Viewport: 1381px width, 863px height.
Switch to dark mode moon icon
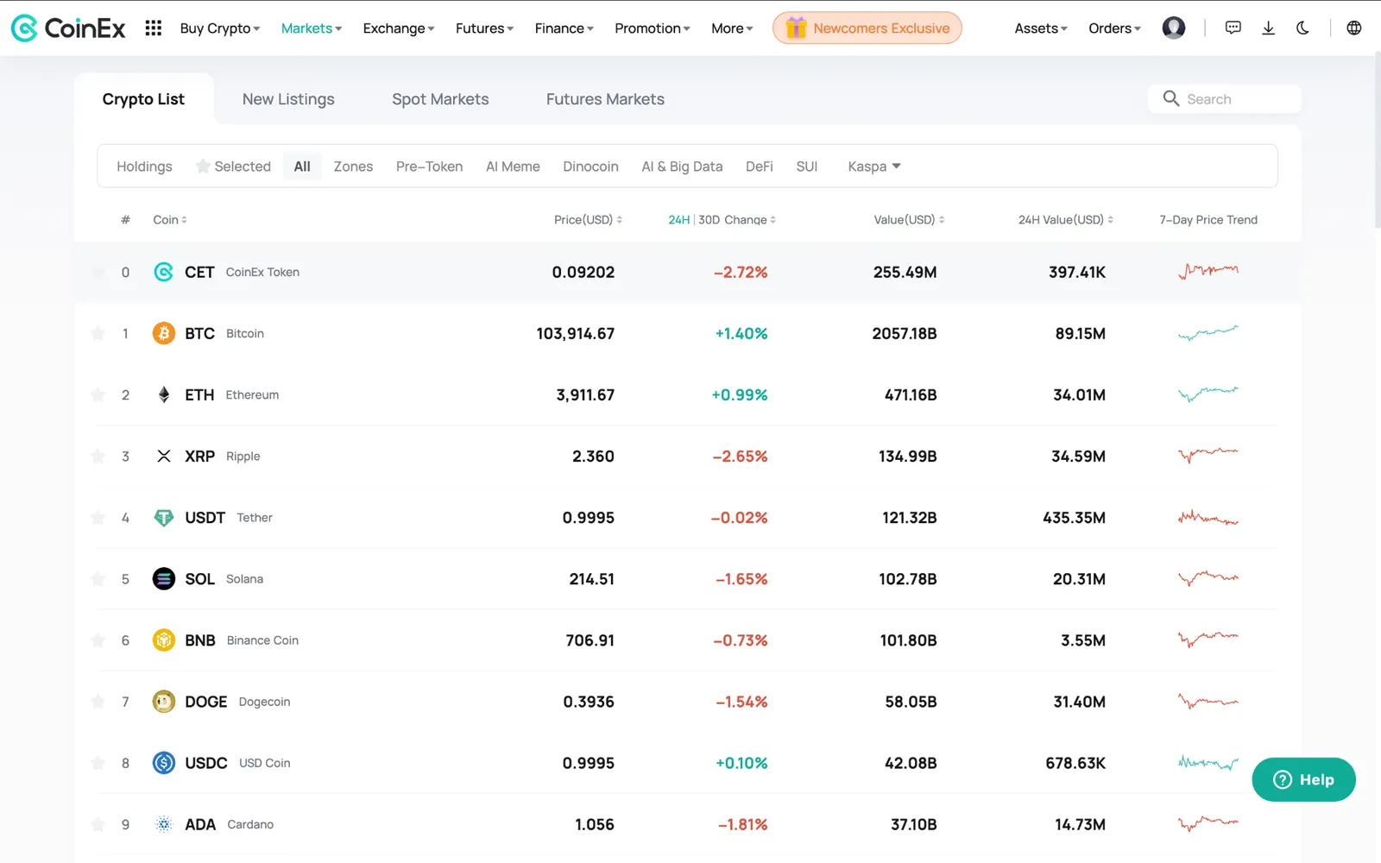coord(1302,28)
